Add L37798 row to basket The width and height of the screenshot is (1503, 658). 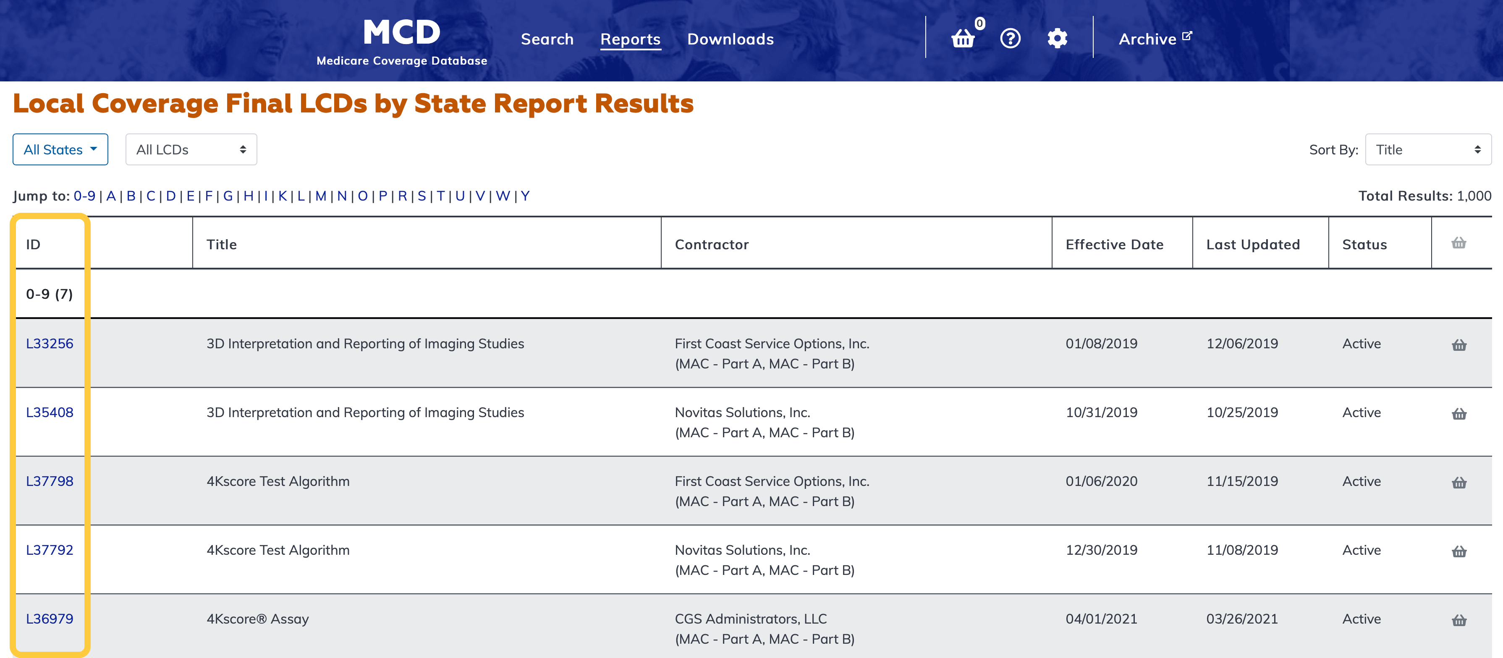1458,483
